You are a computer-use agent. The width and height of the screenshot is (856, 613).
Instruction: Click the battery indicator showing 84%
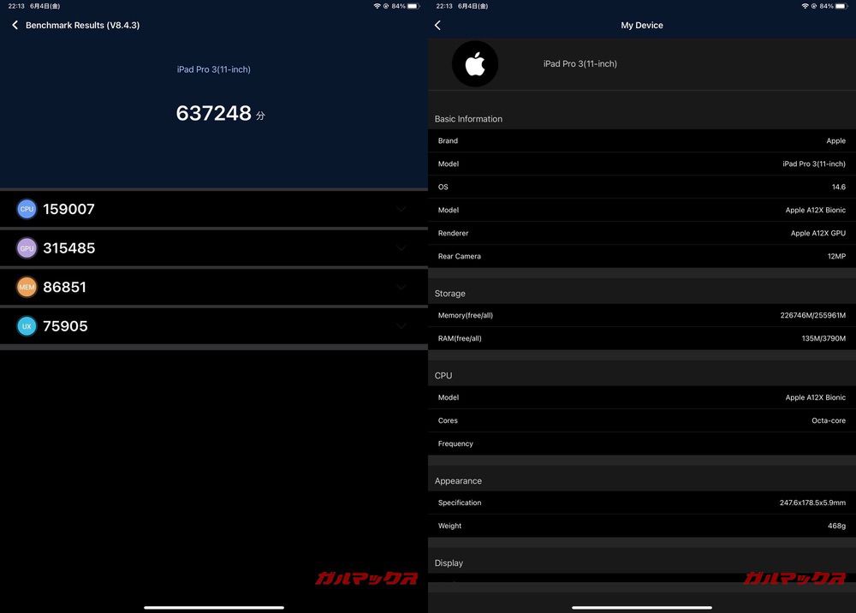coord(398,5)
